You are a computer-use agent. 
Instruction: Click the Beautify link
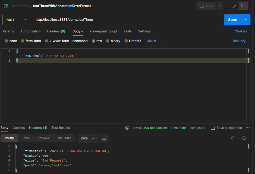point(239,41)
